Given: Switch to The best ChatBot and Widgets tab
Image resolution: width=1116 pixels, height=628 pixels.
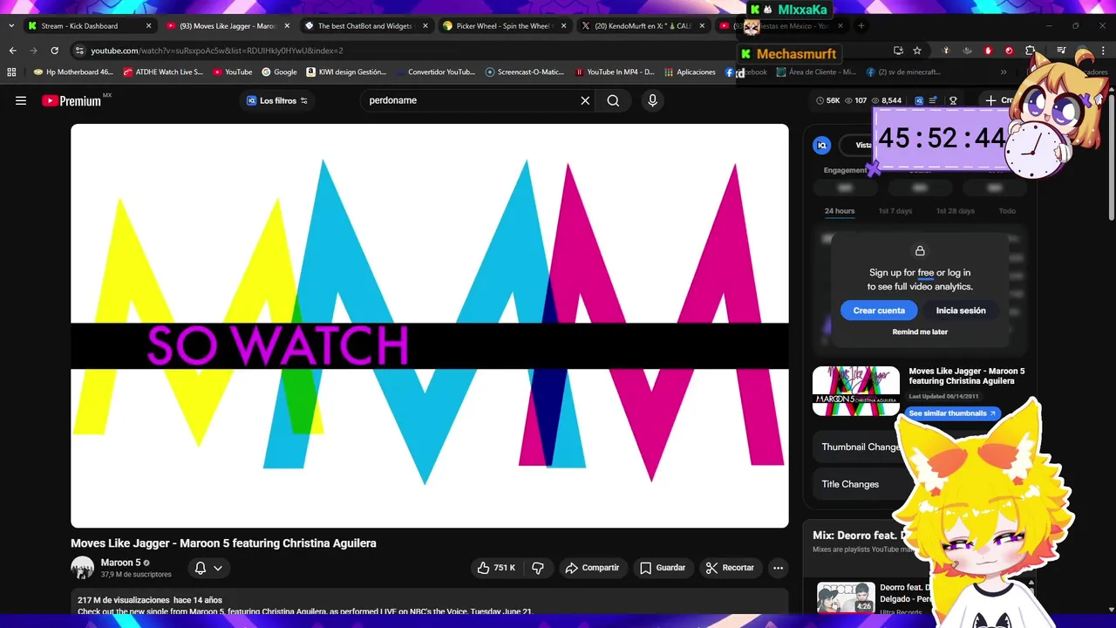Looking at the screenshot, I should pyautogui.click(x=365, y=26).
